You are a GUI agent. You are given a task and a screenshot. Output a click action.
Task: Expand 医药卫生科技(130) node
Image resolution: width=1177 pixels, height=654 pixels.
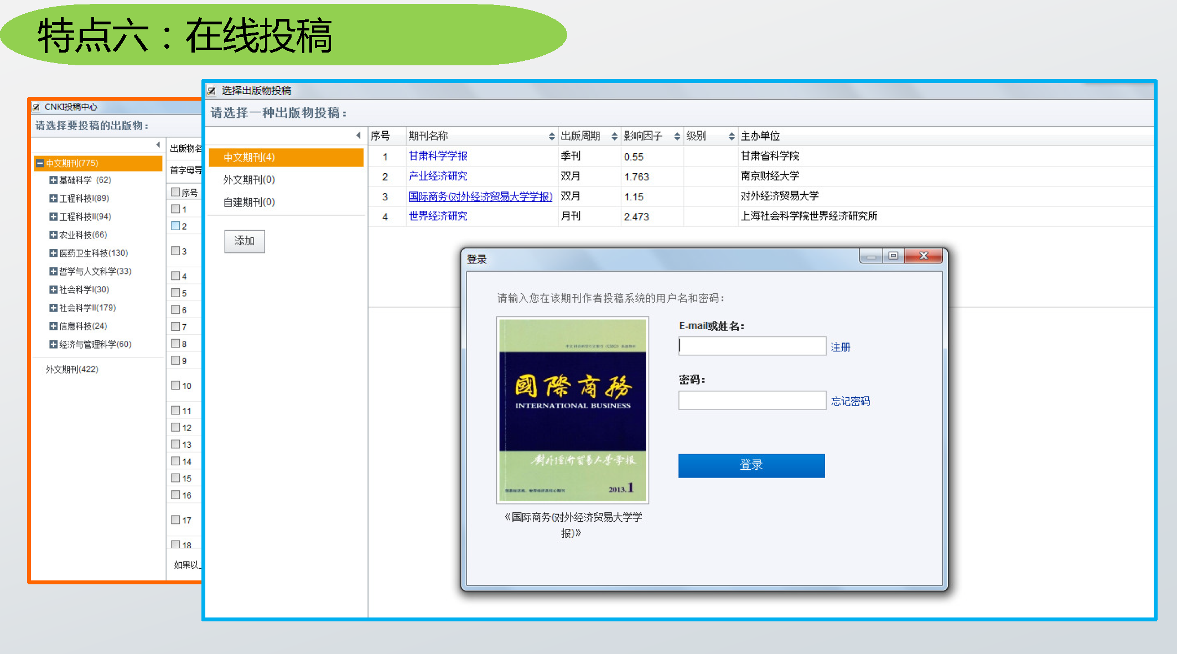(53, 253)
